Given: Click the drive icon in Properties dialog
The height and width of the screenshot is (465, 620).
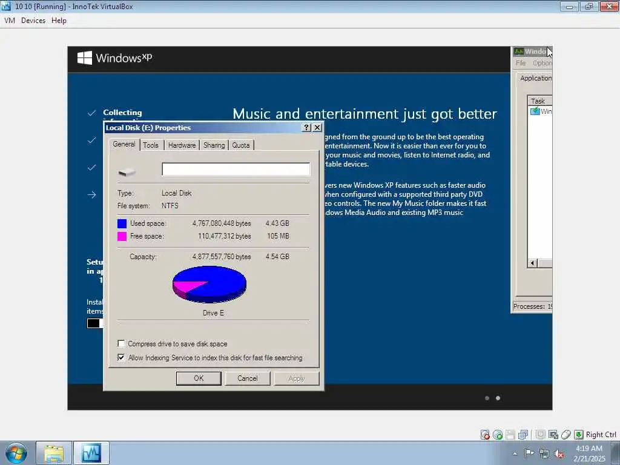Looking at the screenshot, I should click(x=127, y=171).
